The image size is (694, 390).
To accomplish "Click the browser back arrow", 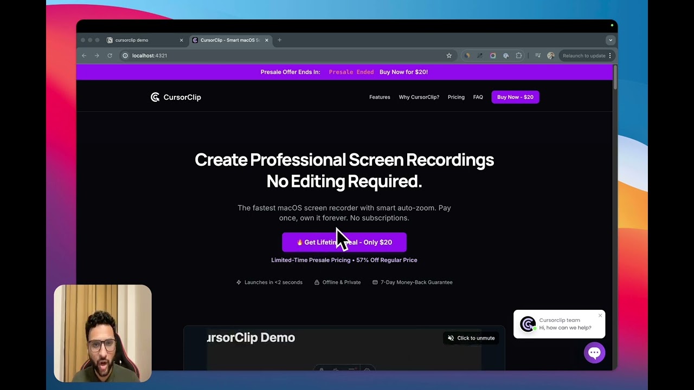I will coord(84,56).
